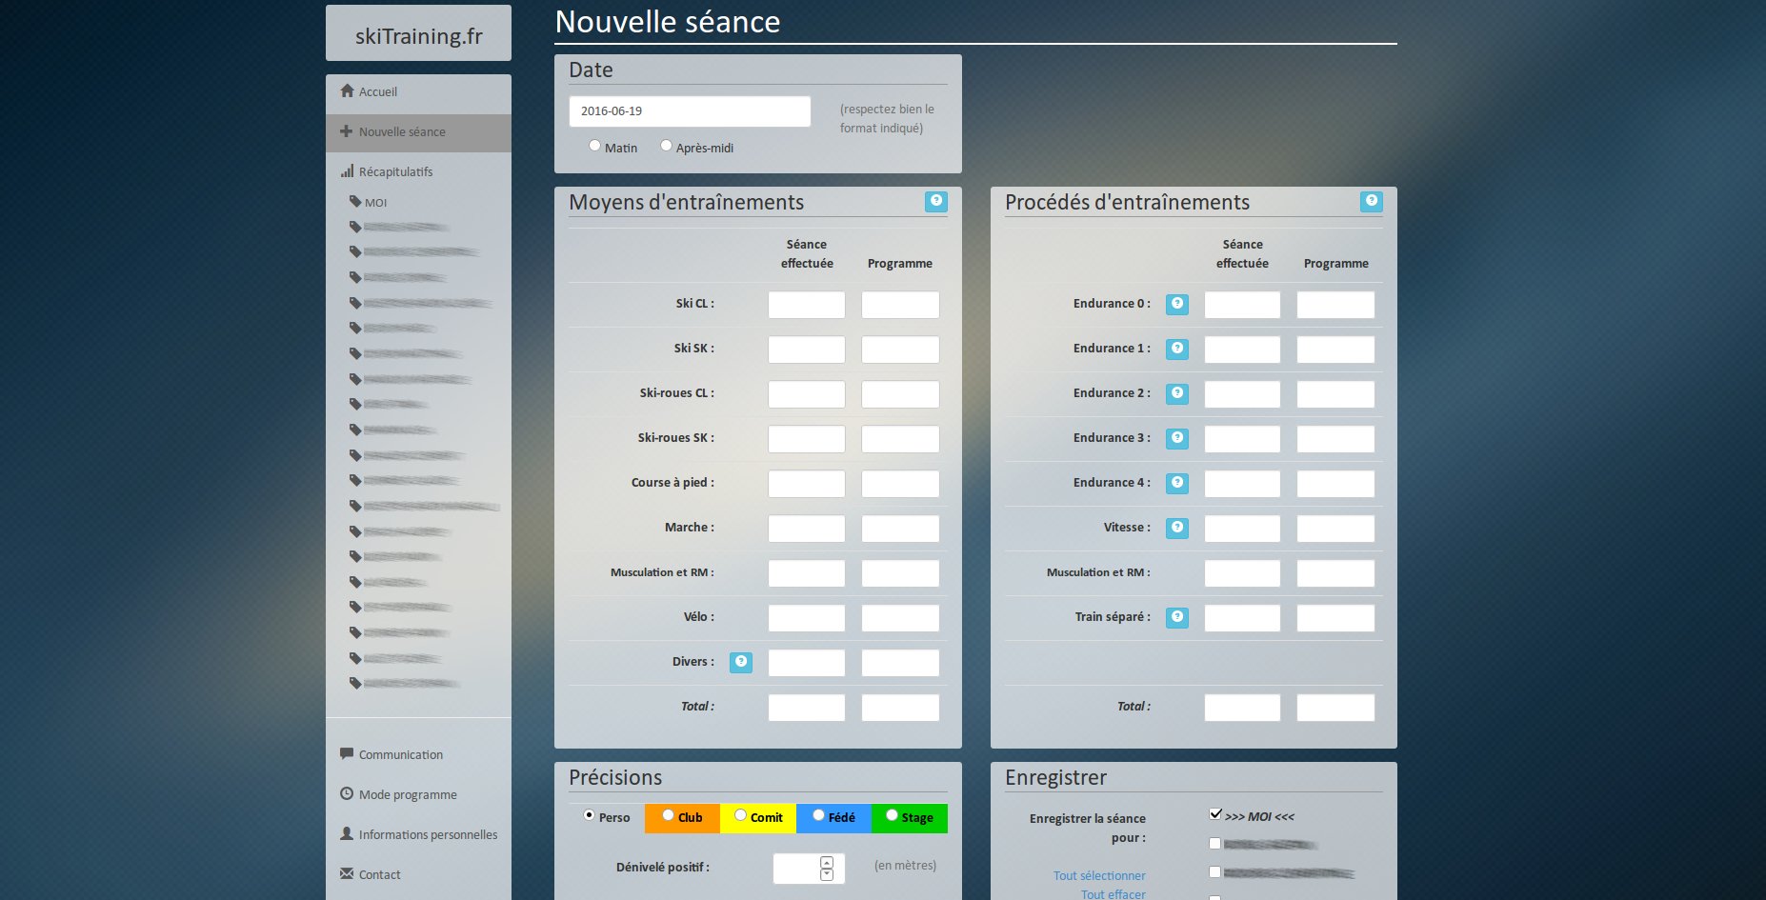Show help for Endurance 2
Image resolution: width=1766 pixels, height=900 pixels.
pyautogui.click(x=1177, y=393)
